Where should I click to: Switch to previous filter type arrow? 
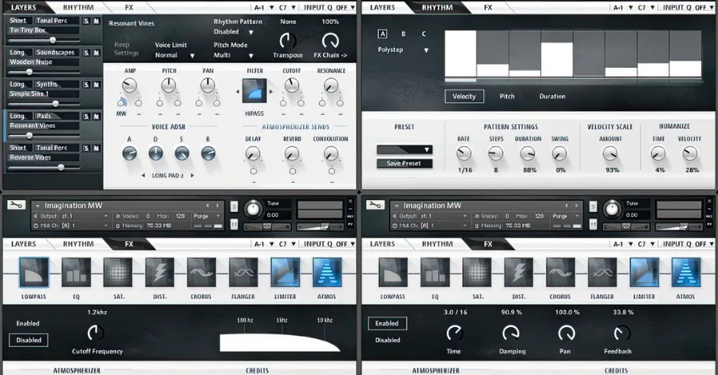pos(238,92)
